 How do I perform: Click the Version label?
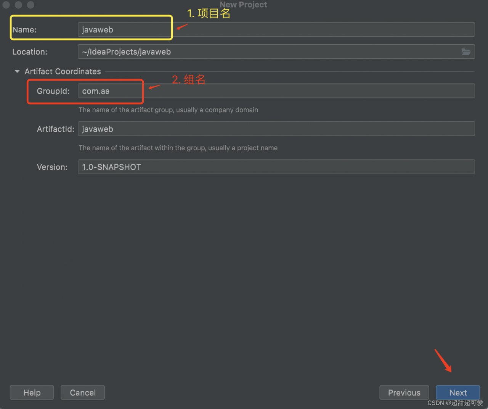tap(52, 167)
